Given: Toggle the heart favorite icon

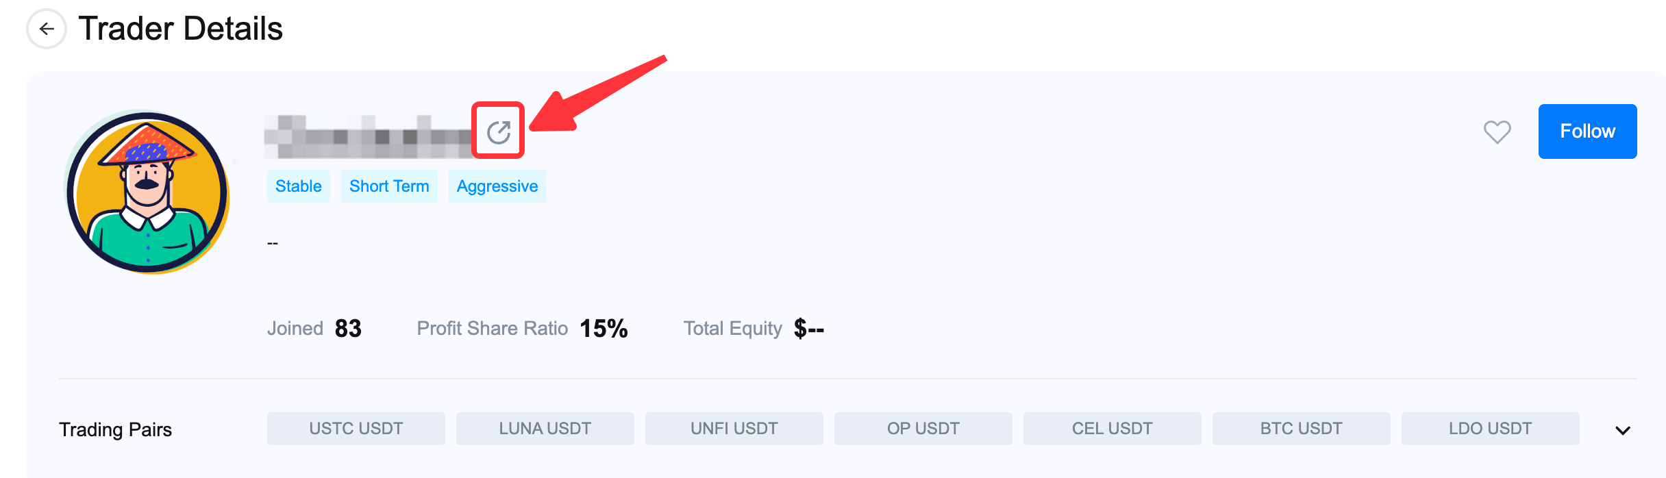Looking at the screenshot, I should (x=1497, y=131).
